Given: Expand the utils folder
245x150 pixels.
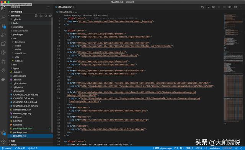Looking at the screenshot, I should click(31, 57).
